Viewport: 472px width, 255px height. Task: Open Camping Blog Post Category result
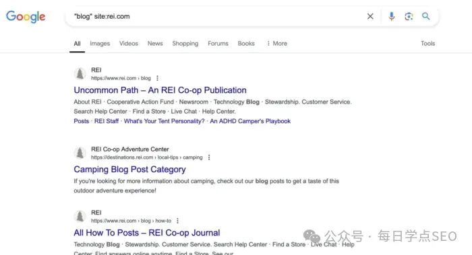point(129,170)
